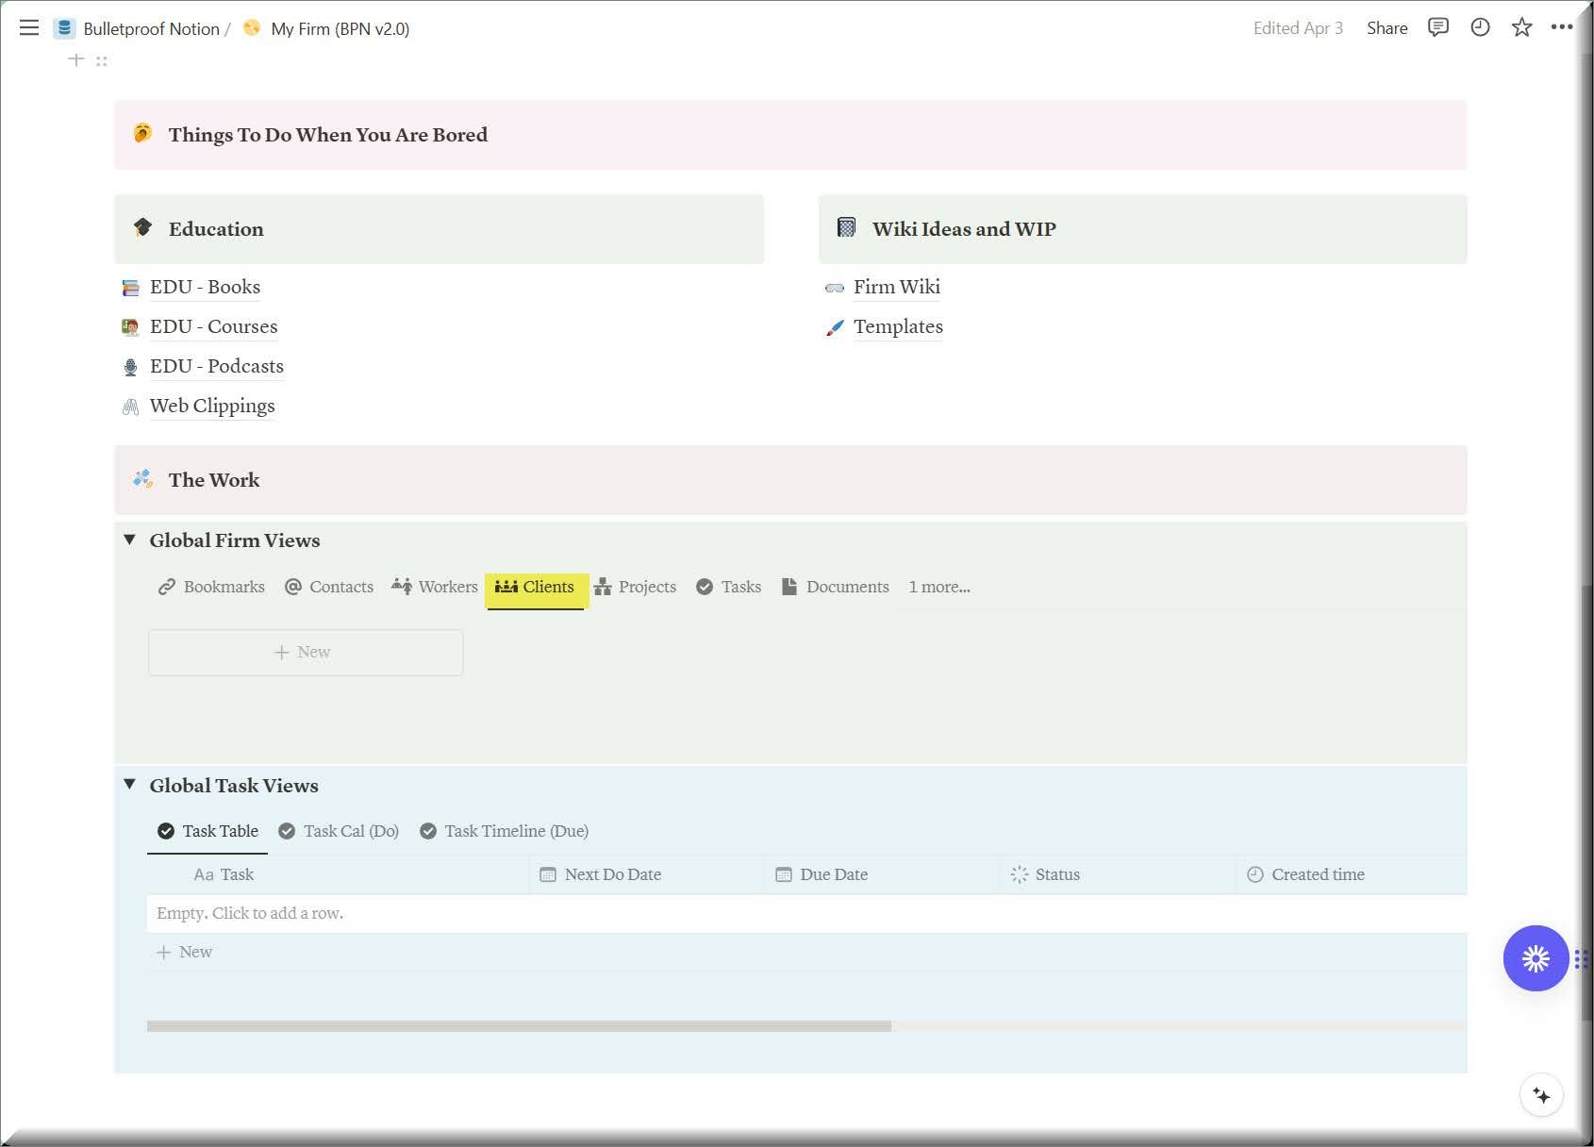The height and width of the screenshot is (1147, 1594).
Task: Click the teacher icon beside EDU - Courses
Action: tap(130, 327)
